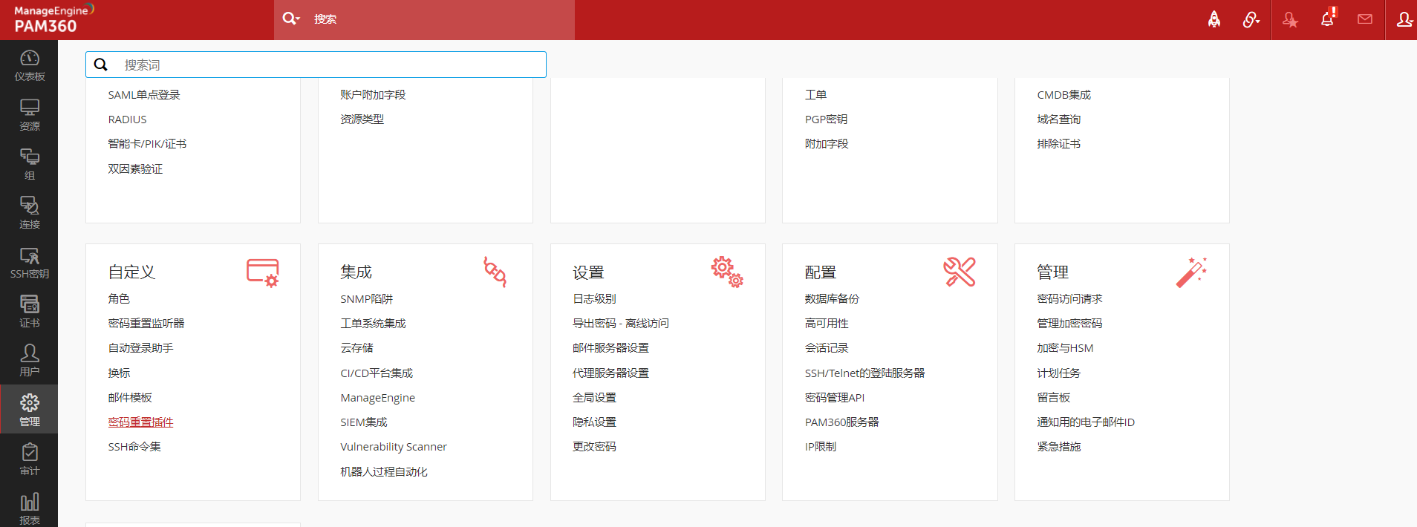Click the 设置 card gears icon
Screen dimensions: 1417x527
[727, 272]
